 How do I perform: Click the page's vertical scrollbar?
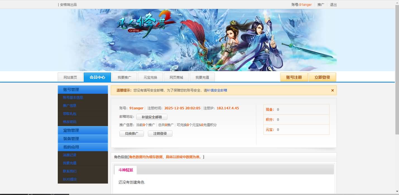point(397,70)
